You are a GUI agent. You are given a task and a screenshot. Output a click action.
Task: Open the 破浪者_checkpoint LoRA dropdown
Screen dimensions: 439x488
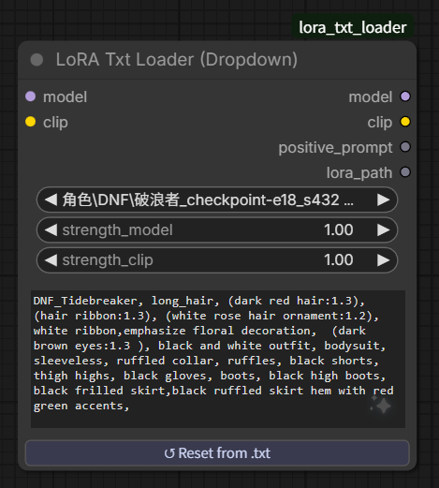[x=217, y=200]
